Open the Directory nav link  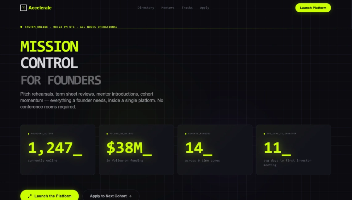tap(146, 8)
